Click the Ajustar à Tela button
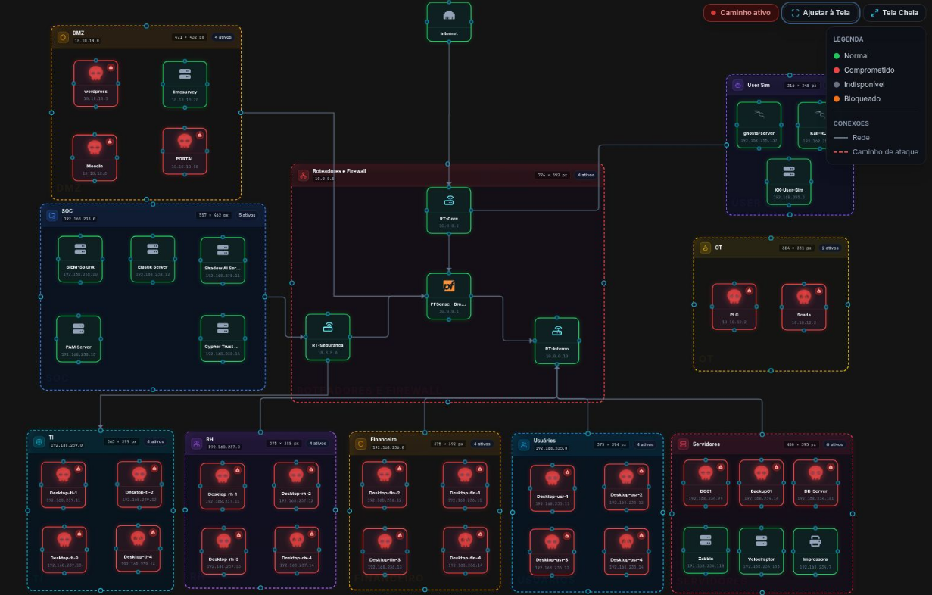 [x=821, y=12]
